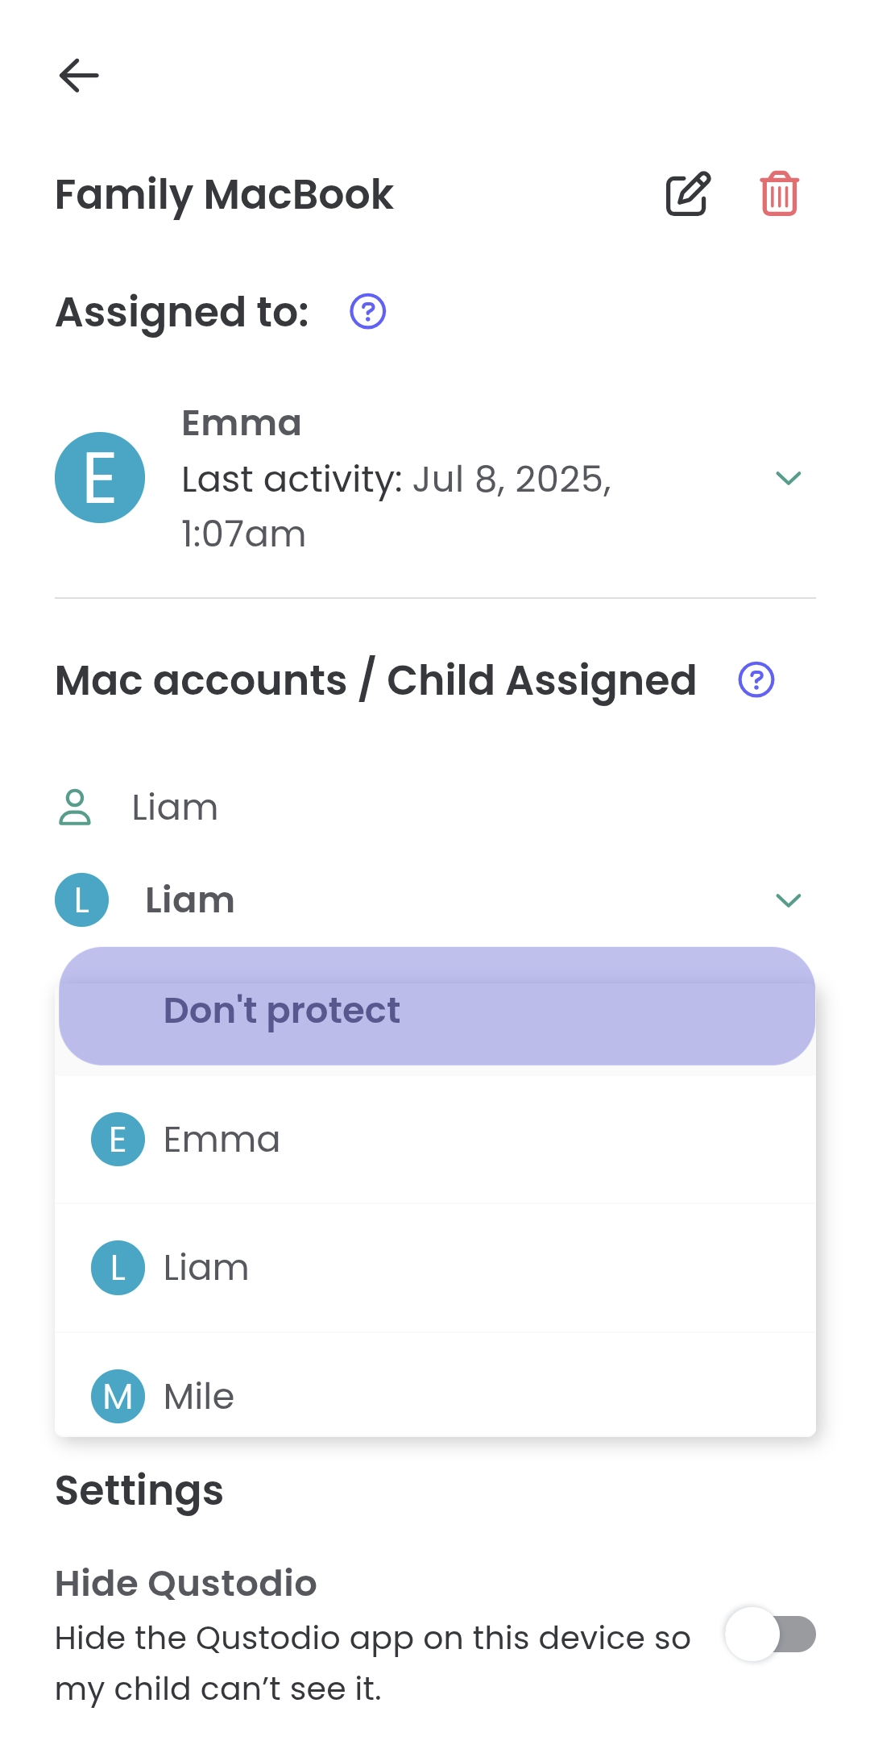Image resolution: width=870 pixels, height=1753 pixels.
Task: Delete Family MacBook using the trash icon
Action: 777,193
